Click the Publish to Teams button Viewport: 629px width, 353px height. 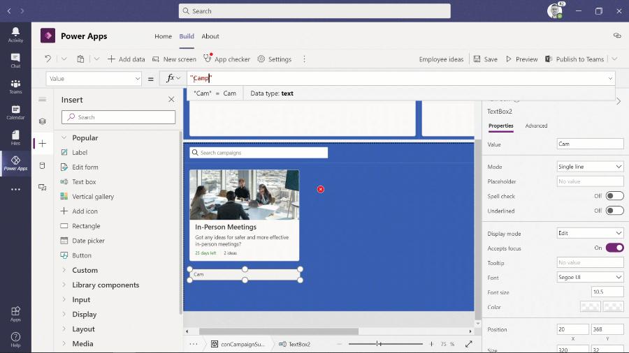575,59
